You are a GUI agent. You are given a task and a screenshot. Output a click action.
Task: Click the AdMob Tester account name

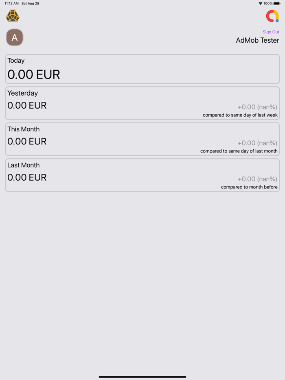click(x=257, y=40)
